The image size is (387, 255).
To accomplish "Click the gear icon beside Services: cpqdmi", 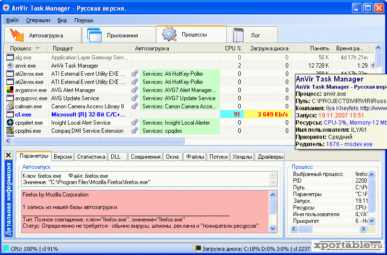I will click(135, 131).
